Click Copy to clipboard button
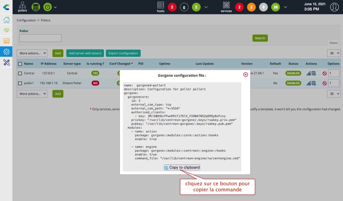 tap(182, 167)
